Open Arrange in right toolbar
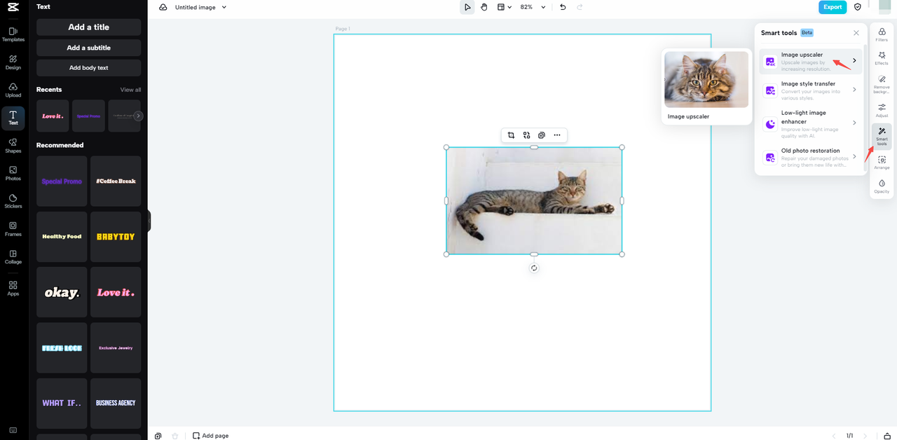 (882, 163)
